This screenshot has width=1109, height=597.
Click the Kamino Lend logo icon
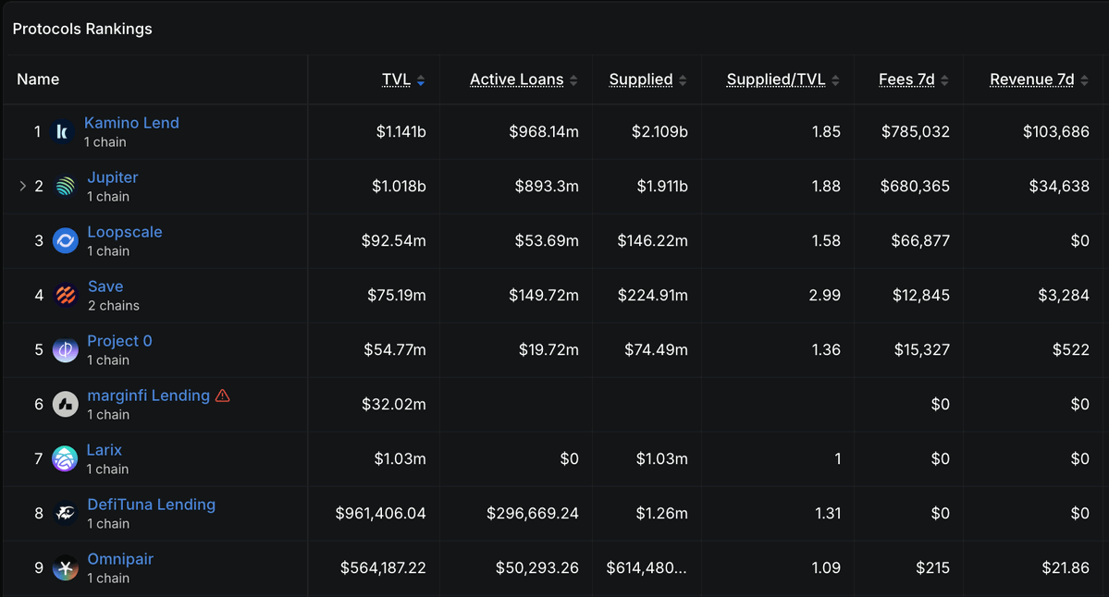point(62,132)
